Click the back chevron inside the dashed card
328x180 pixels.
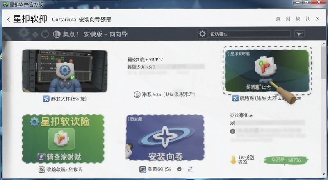tap(228, 54)
